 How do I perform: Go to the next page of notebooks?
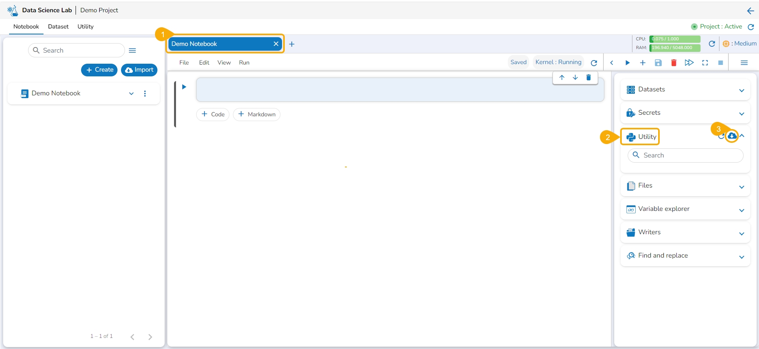[x=150, y=337]
